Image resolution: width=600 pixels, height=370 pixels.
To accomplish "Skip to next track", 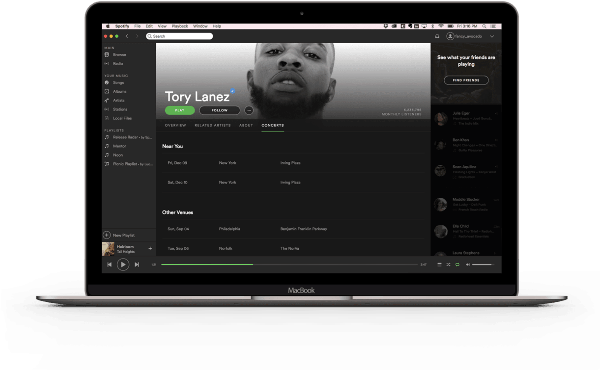I will tap(137, 264).
